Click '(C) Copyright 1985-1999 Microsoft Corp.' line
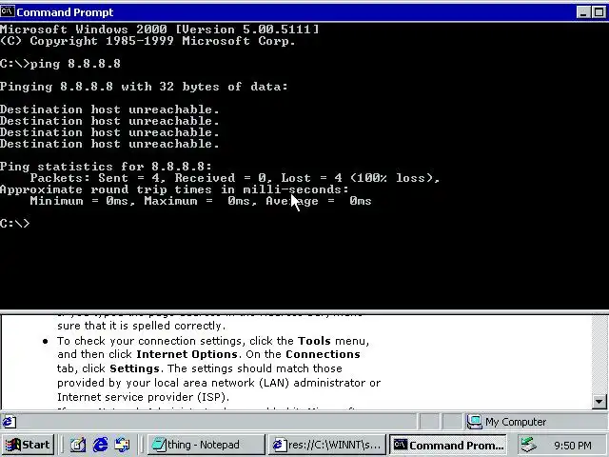Screen dimensions: 609x457 (x=147, y=41)
